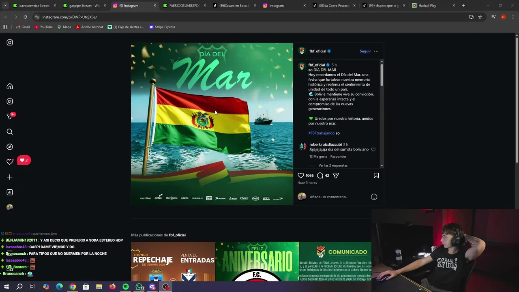This screenshot has width=519, height=292.
Task: Open fbf_oficial profile name in post header
Action: point(317,51)
